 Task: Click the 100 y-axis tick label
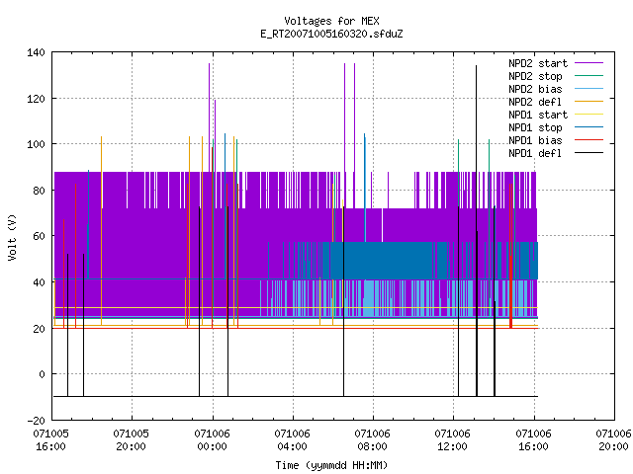(36, 144)
